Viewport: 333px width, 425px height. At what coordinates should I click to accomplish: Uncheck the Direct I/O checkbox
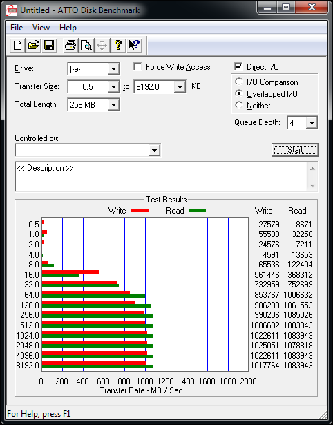(x=238, y=66)
